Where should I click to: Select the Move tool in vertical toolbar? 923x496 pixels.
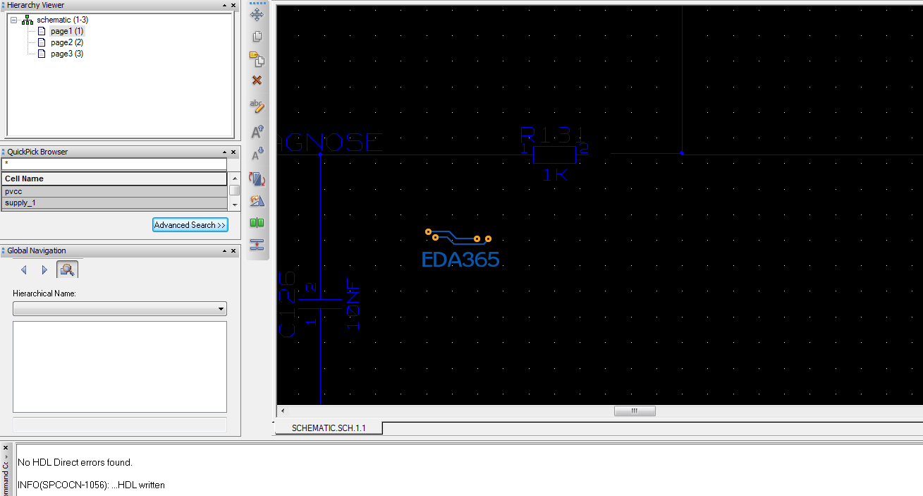[257, 14]
